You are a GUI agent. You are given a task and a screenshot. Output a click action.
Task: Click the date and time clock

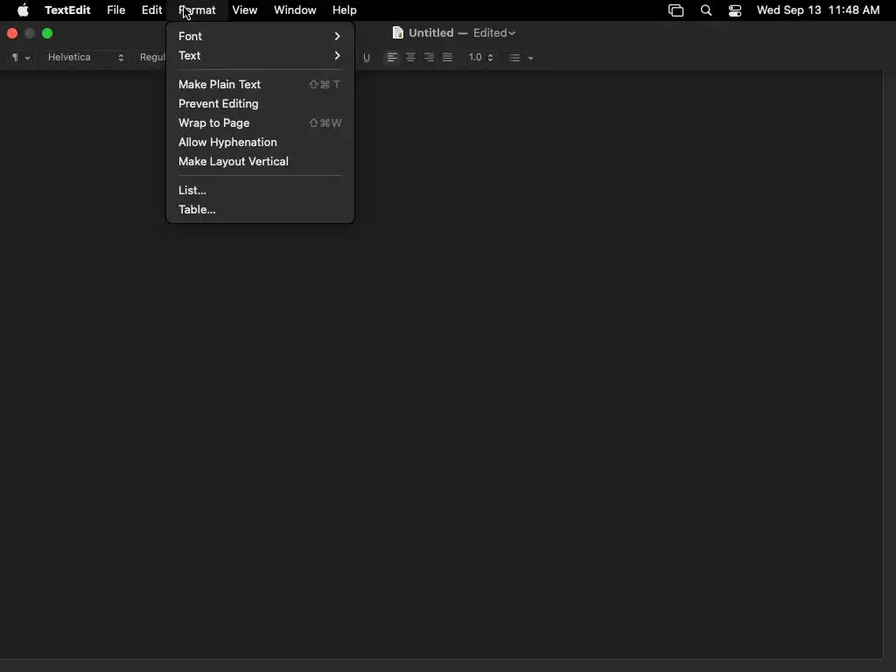click(818, 10)
